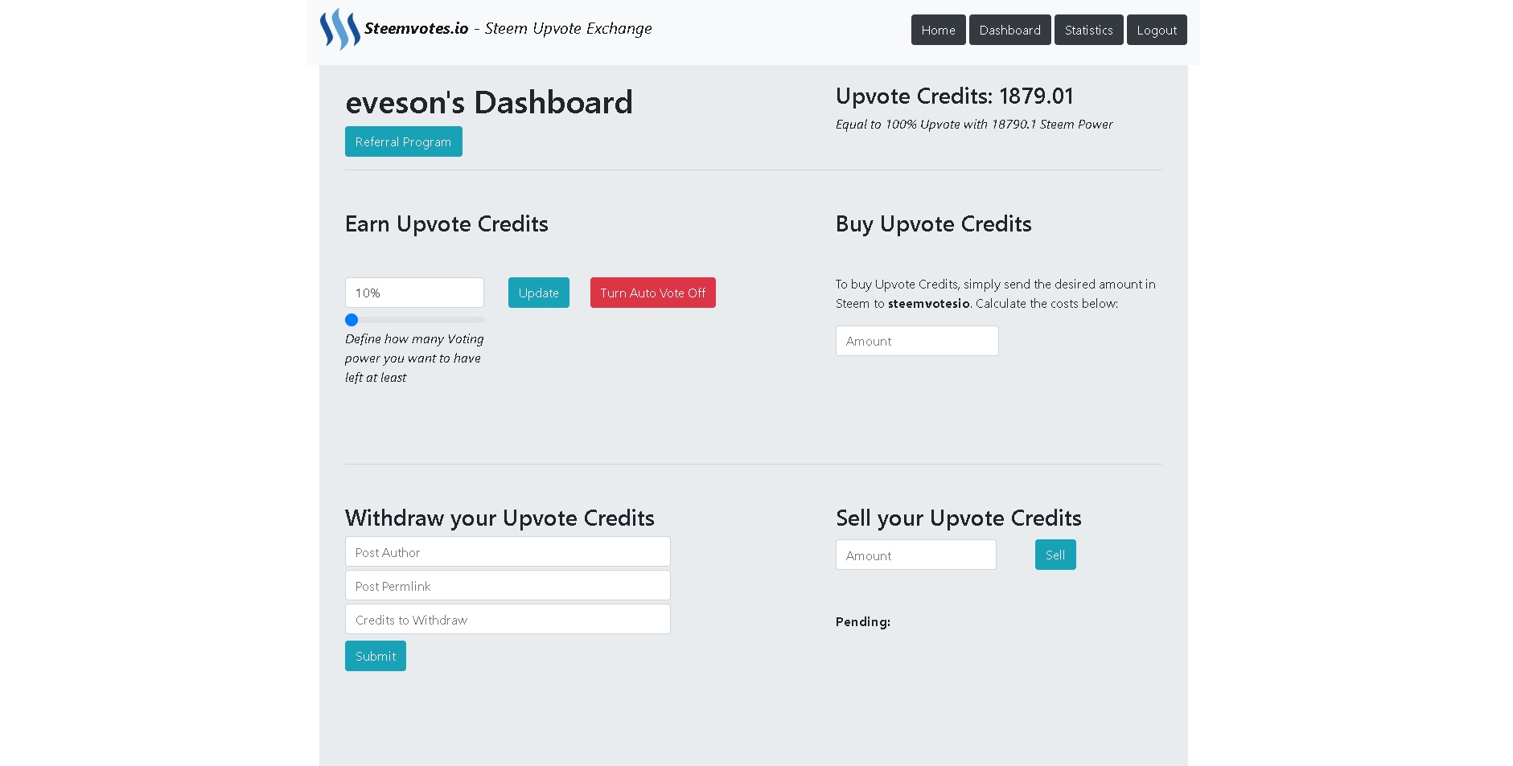Click the Buy Upvote Credits Amount field
The height and width of the screenshot is (766, 1513).
917,341
